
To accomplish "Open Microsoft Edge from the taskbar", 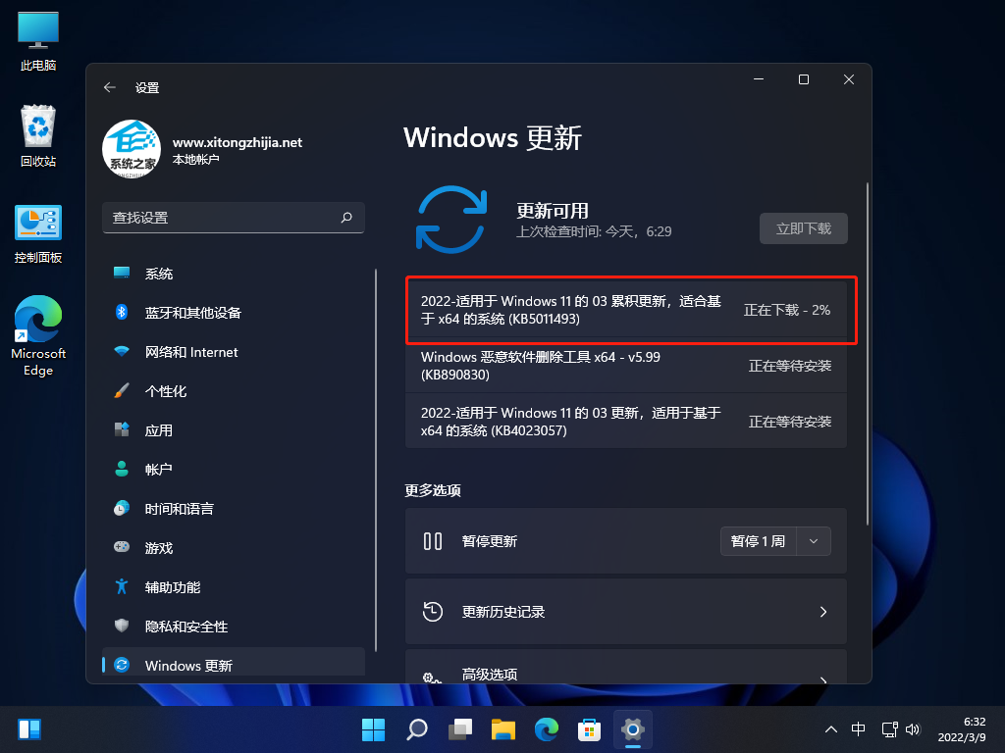I will (x=547, y=729).
